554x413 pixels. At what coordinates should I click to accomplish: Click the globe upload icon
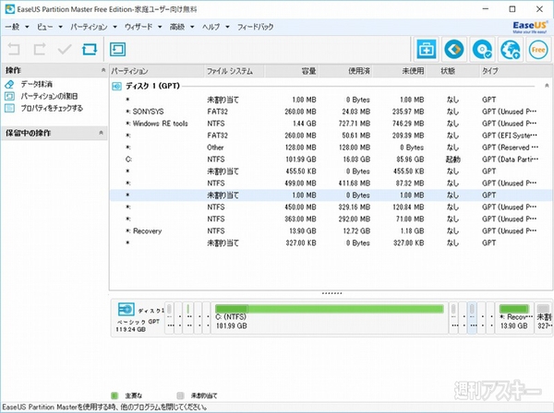point(511,50)
